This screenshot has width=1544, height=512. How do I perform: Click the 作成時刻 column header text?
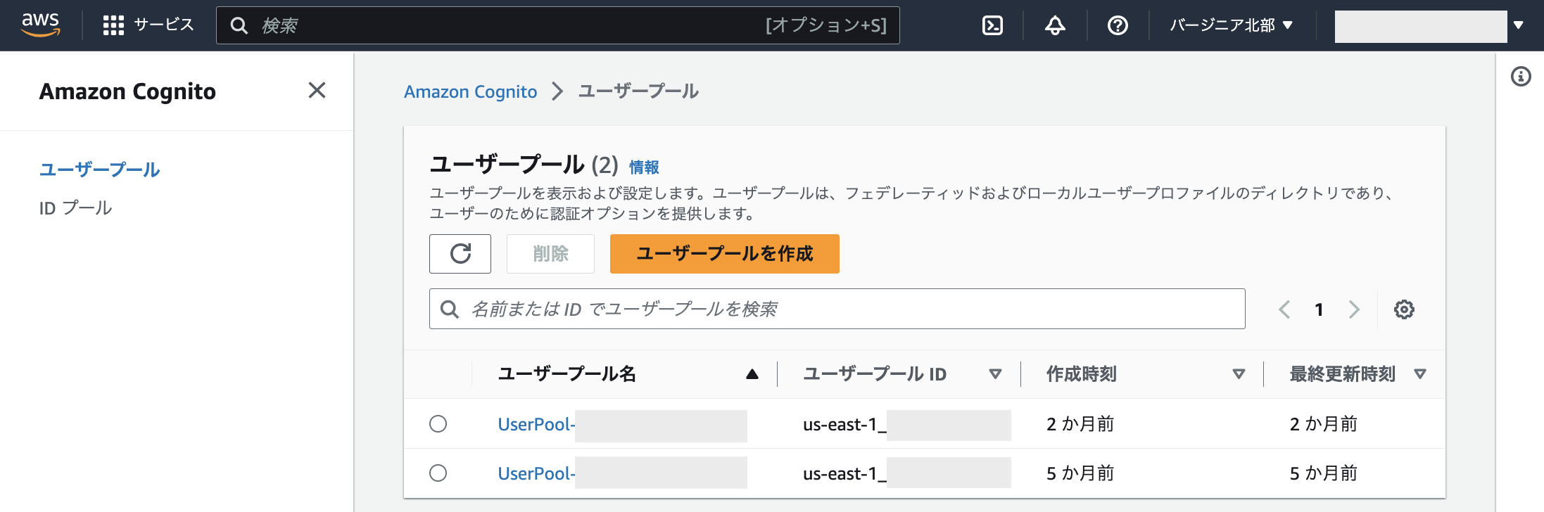1082,374
